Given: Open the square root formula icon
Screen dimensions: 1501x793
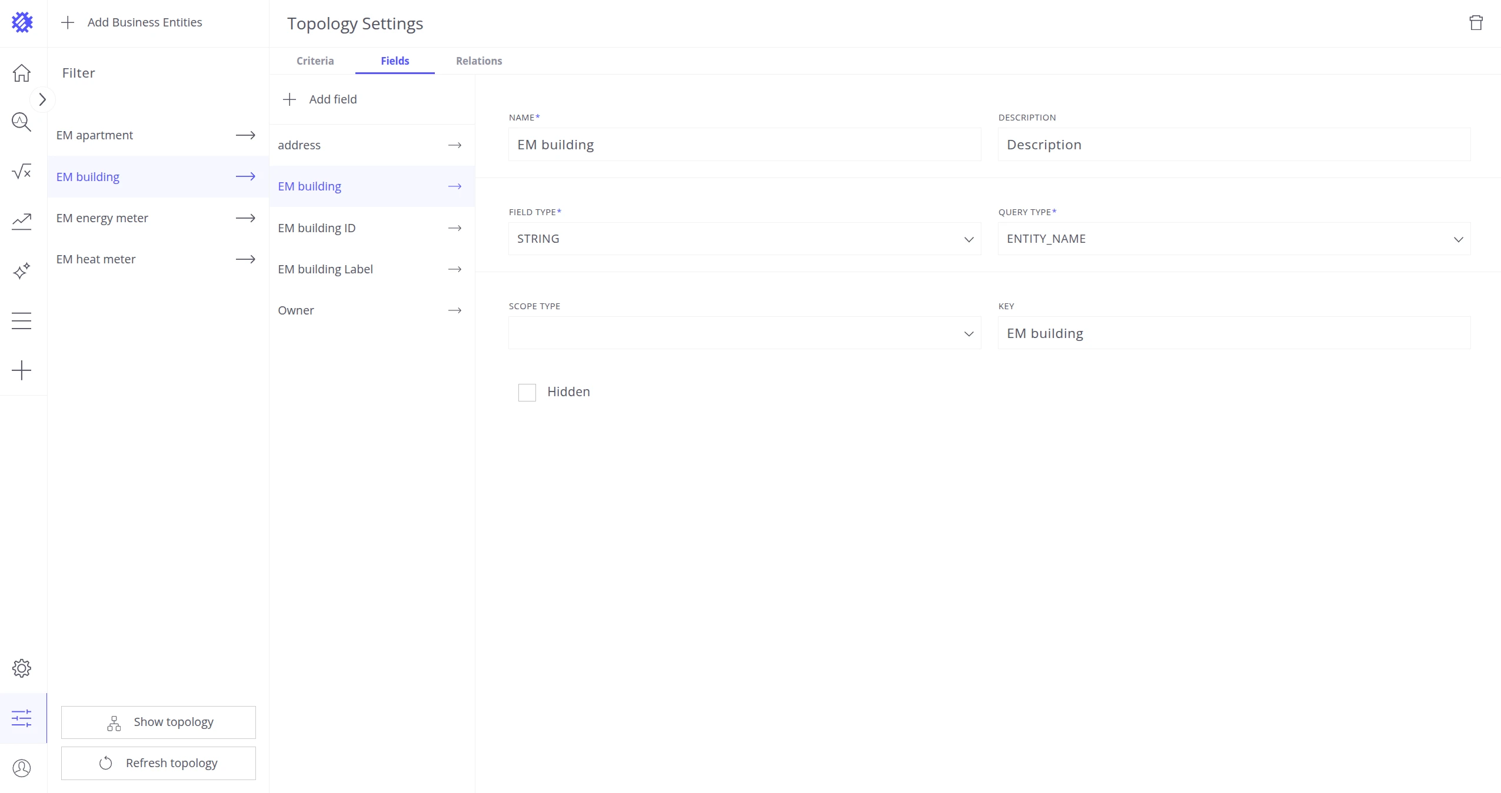Looking at the screenshot, I should coord(22,172).
